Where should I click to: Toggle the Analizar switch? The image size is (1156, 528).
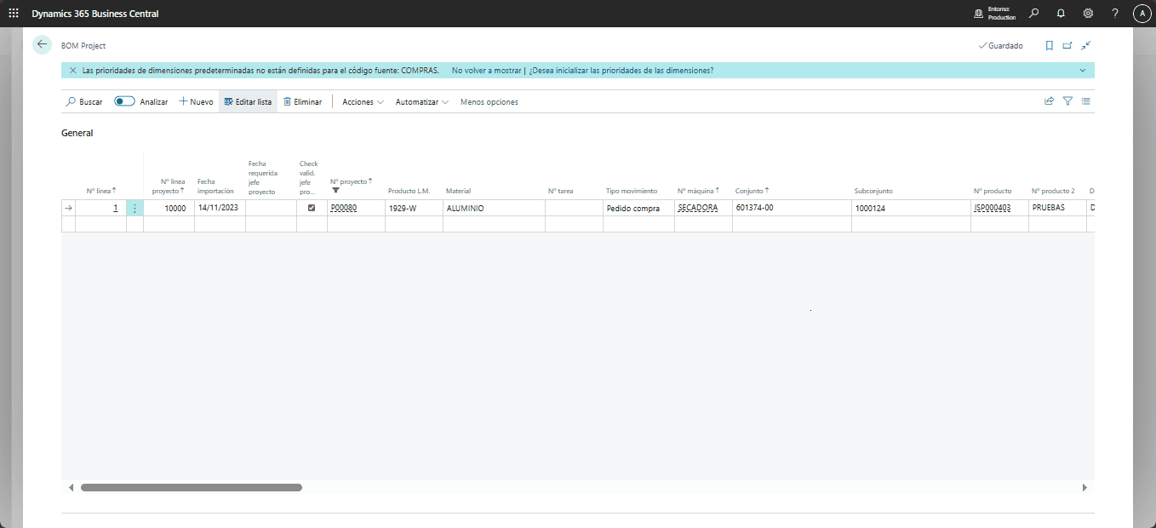click(125, 101)
